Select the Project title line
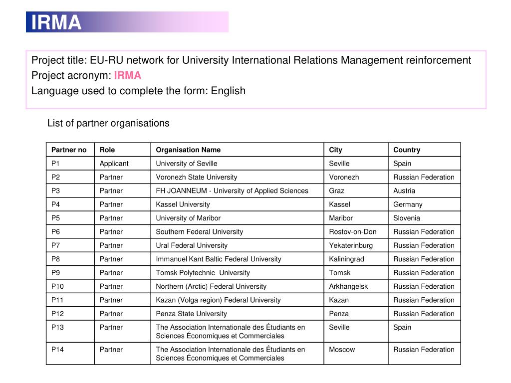The width and height of the screenshot is (511, 383). click(x=251, y=60)
